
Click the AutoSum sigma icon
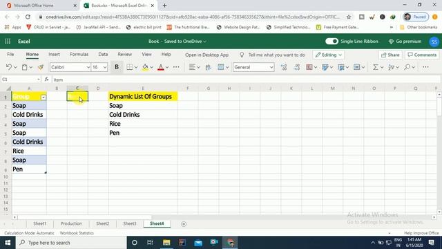[376, 67]
